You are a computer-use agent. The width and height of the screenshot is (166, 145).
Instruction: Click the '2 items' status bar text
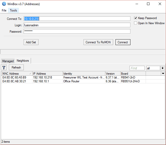click(x=6, y=142)
